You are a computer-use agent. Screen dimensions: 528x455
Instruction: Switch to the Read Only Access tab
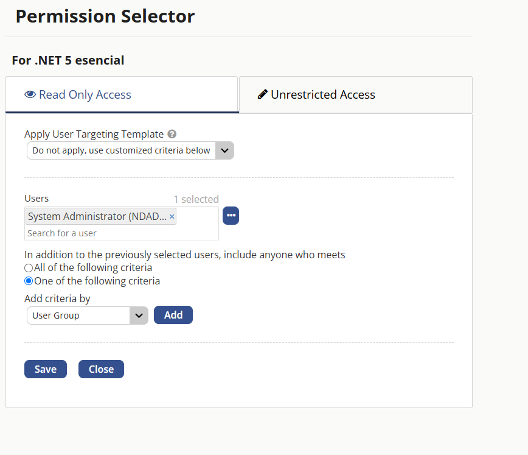point(122,95)
